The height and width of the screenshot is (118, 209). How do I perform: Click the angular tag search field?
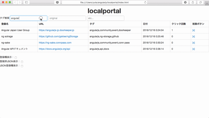pyautogui.click(x=28, y=18)
